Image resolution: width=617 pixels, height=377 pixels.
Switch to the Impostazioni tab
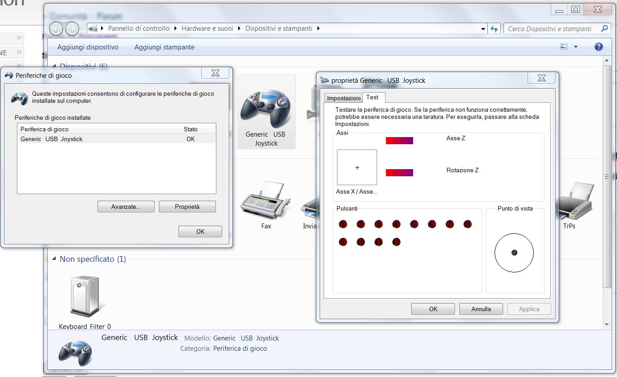pos(344,98)
